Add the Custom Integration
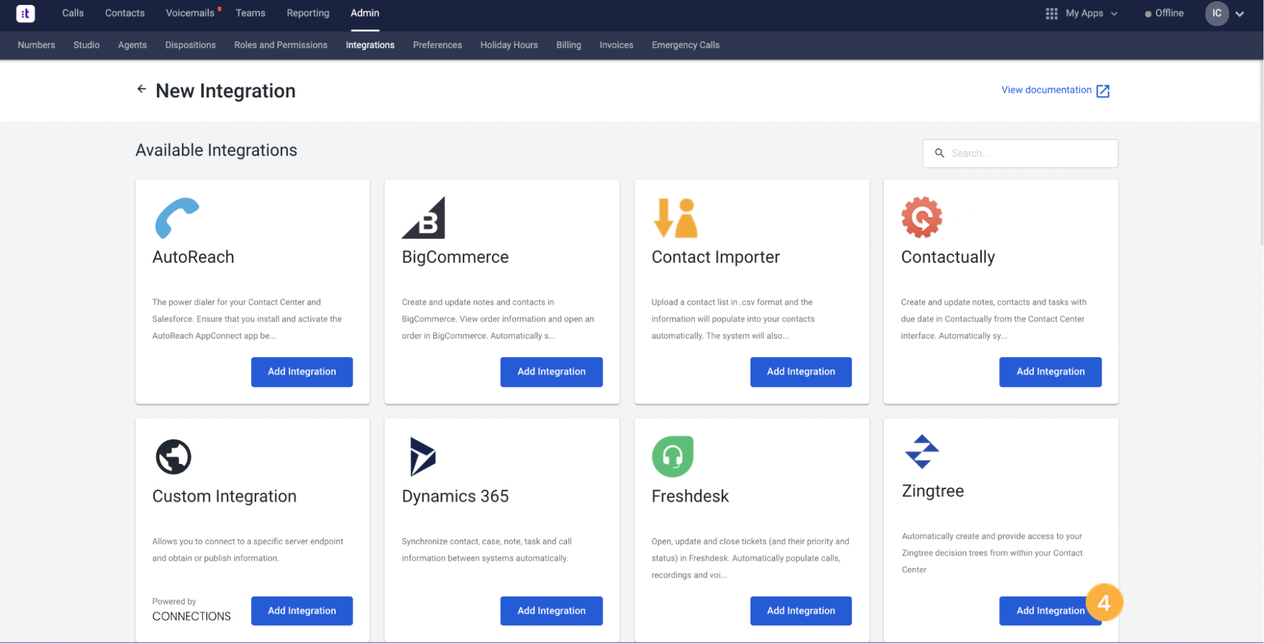The height and width of the screenshot is (644, 1264). 302,611
